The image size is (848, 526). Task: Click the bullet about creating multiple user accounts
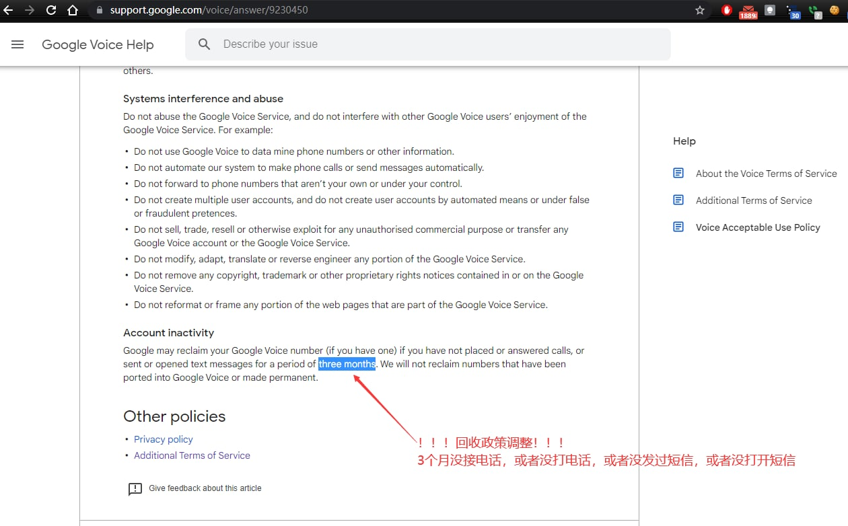[x=361, y=206]
